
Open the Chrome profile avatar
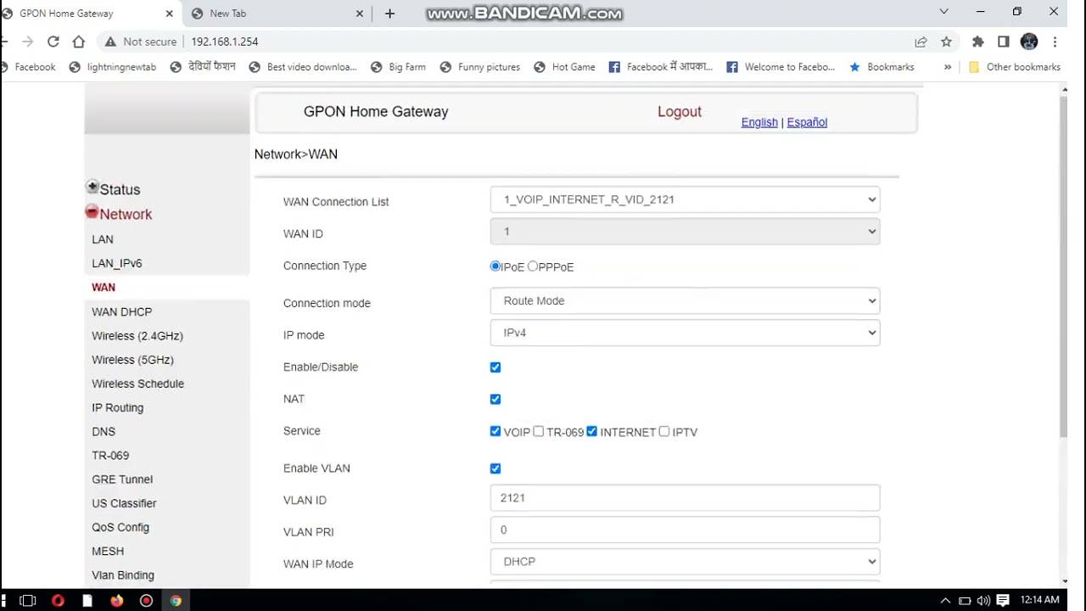tap(1029, 42)
